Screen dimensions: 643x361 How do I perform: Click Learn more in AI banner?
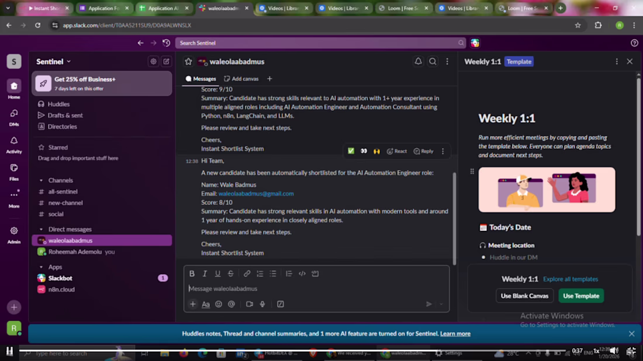tap(455, 334)
